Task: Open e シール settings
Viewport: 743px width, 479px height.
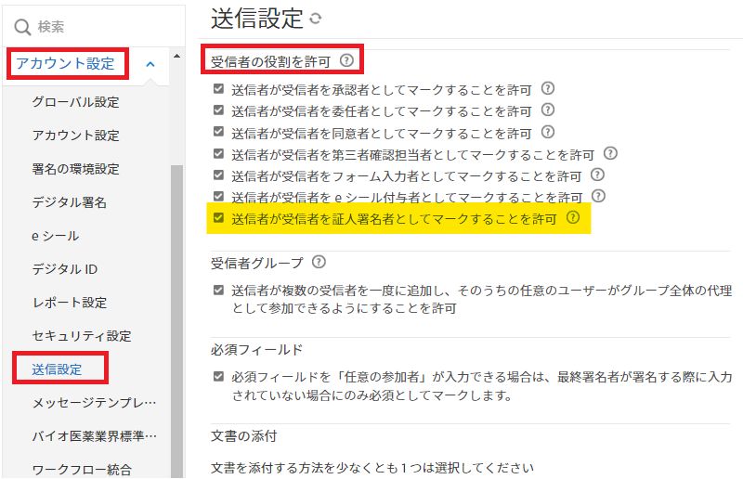Action: point(56,236)
